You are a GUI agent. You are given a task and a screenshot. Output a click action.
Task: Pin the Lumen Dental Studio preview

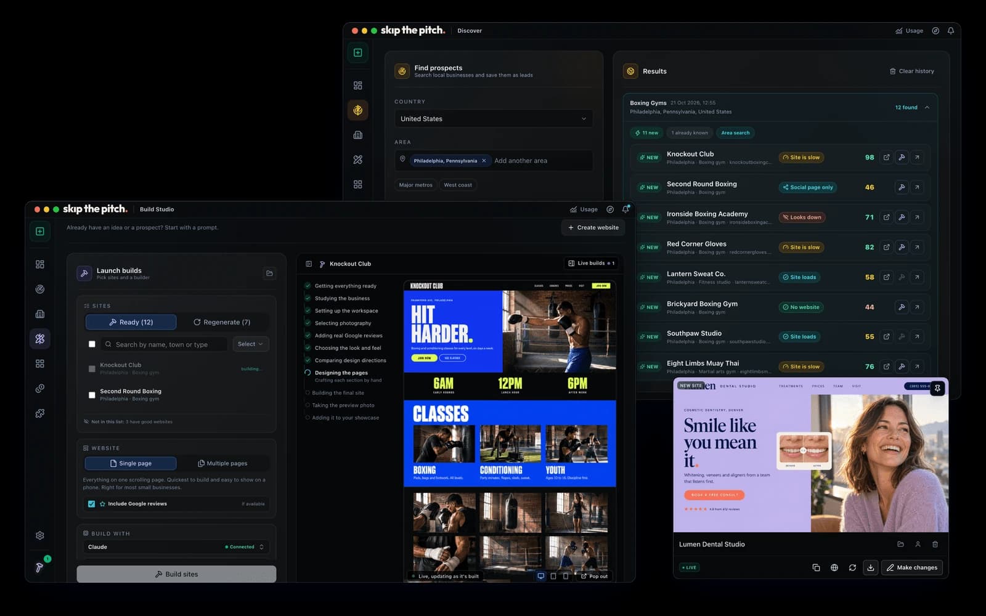(x=937, y=388)
